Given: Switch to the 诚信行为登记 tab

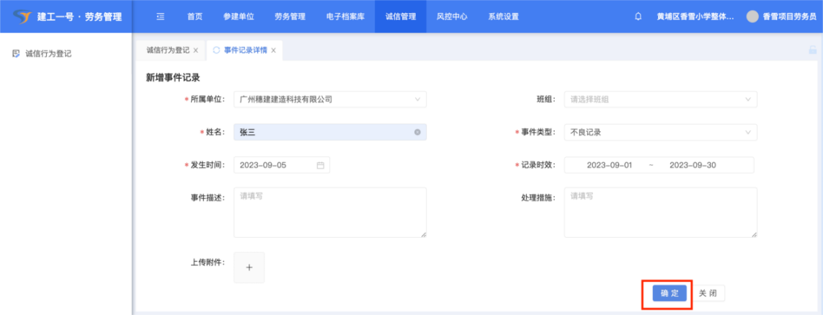Looking at the screenshot, I should (x=167, y=50).
